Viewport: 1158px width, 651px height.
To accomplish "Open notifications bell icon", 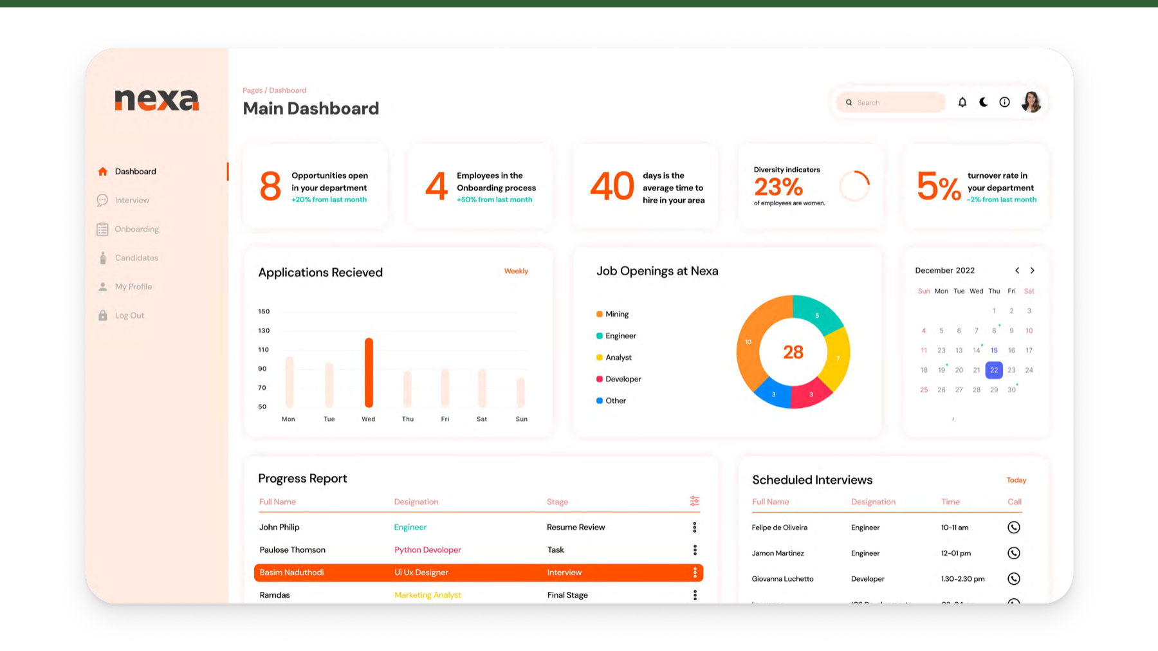I will tap(962, 102).
